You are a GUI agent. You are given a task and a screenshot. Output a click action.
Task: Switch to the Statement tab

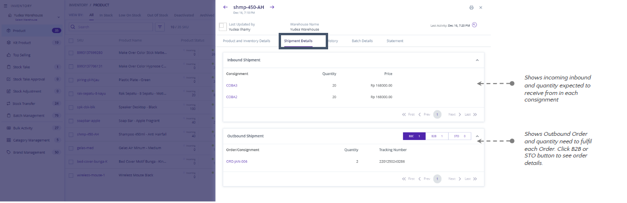click(395, 41)
